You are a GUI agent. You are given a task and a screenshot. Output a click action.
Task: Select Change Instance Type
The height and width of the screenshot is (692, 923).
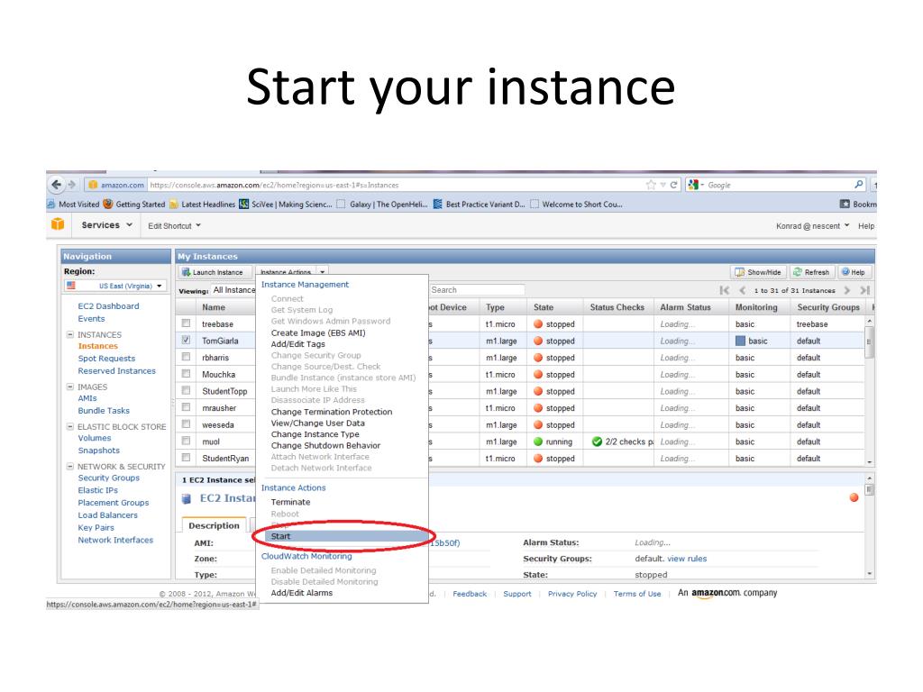315,434
